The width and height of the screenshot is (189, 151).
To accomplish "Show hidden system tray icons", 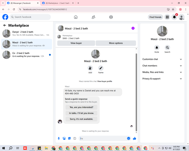I will click(159, 148).
